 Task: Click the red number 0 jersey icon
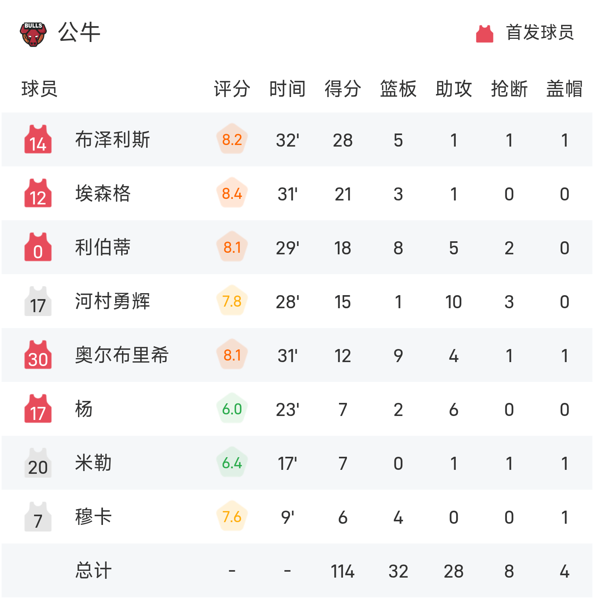point(38,247)
